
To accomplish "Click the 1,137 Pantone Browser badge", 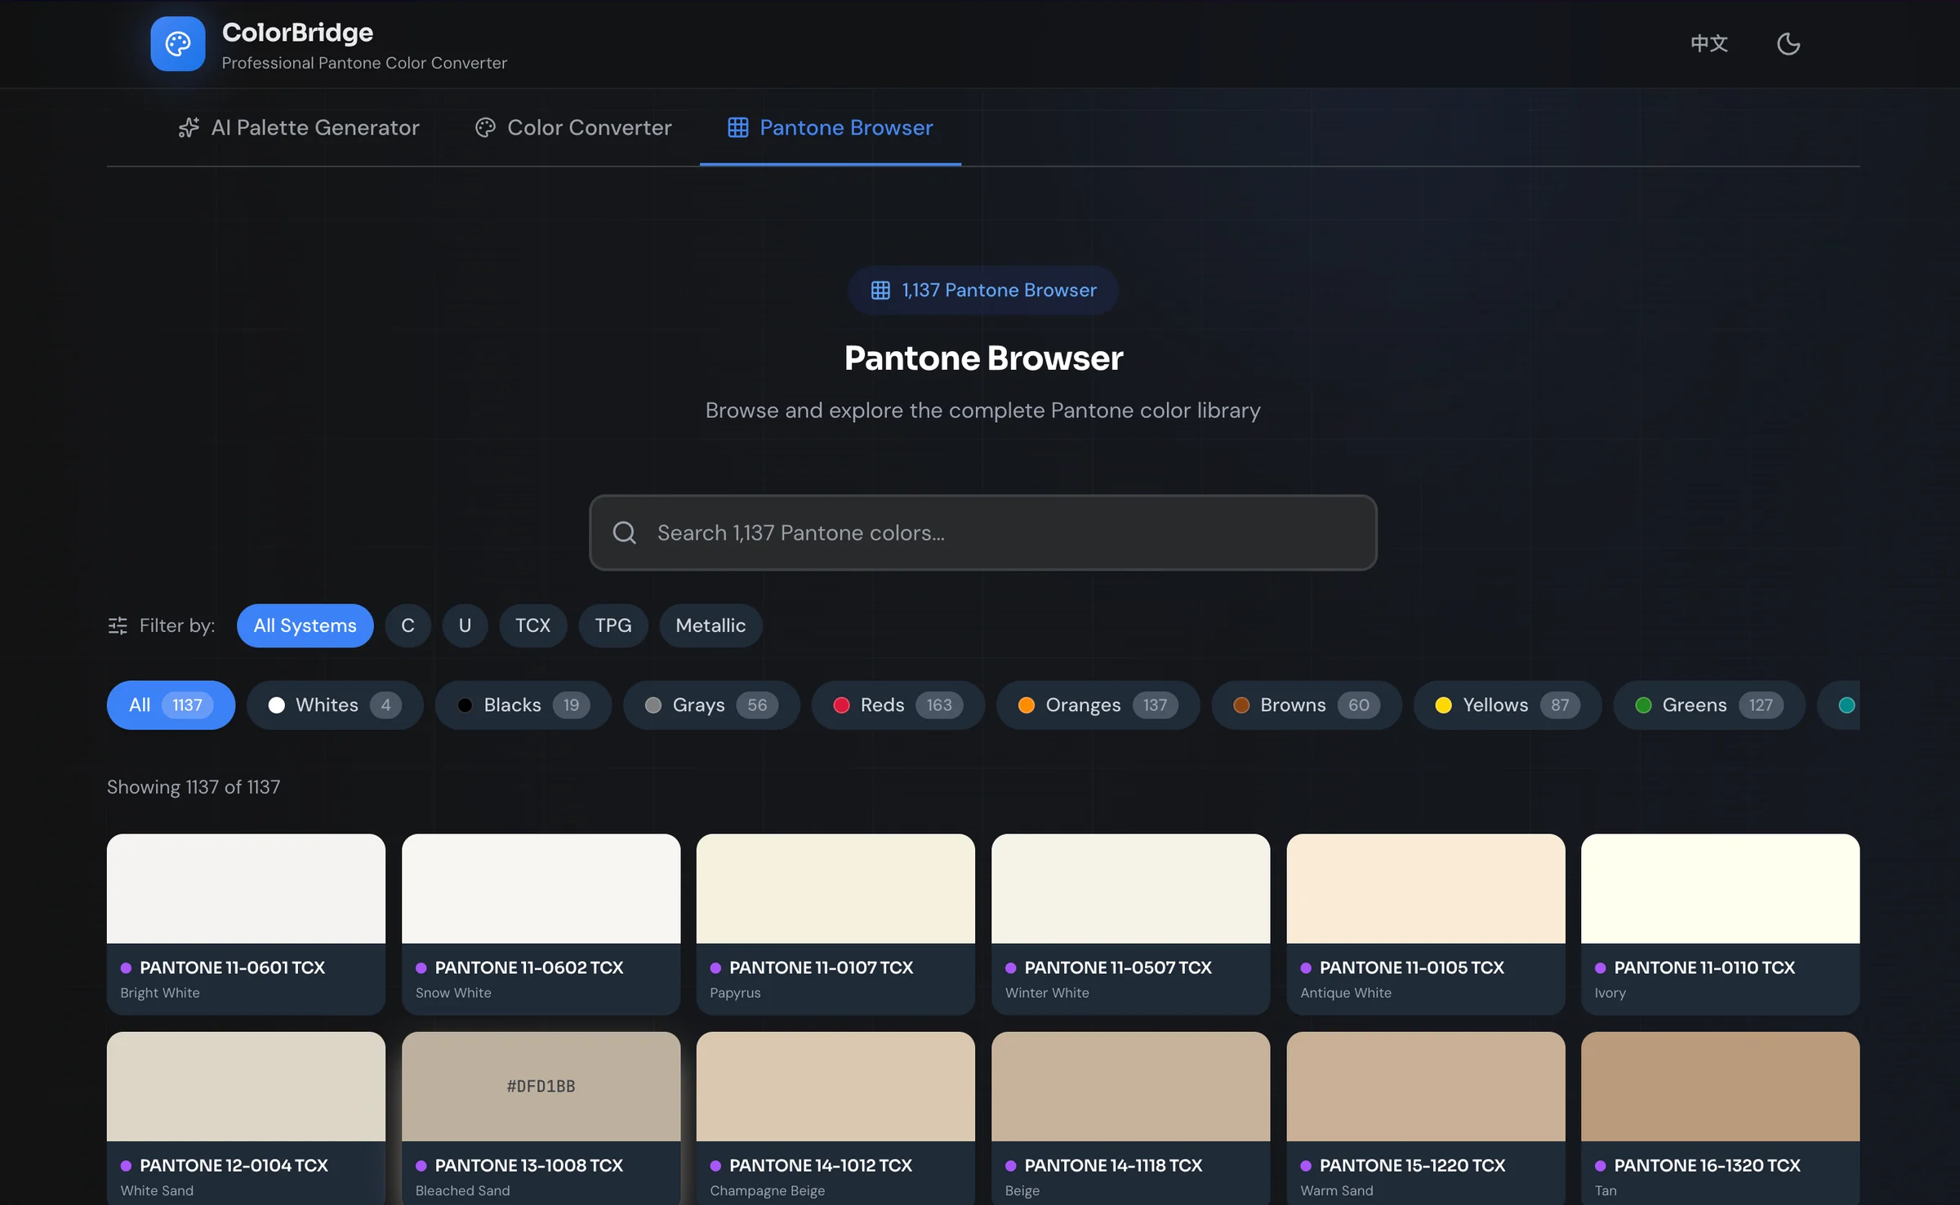I will point(982,290).
